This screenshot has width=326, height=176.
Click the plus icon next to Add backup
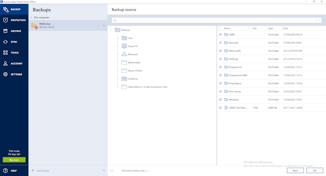[33, 170]
